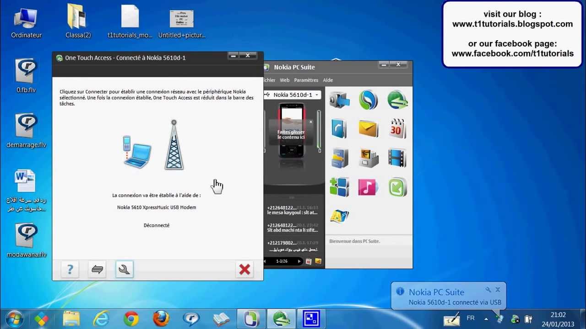This screenshot has height=329, width=586.
Task: Select the Untitled+pictur... desktop file
Action: point(182,22)
